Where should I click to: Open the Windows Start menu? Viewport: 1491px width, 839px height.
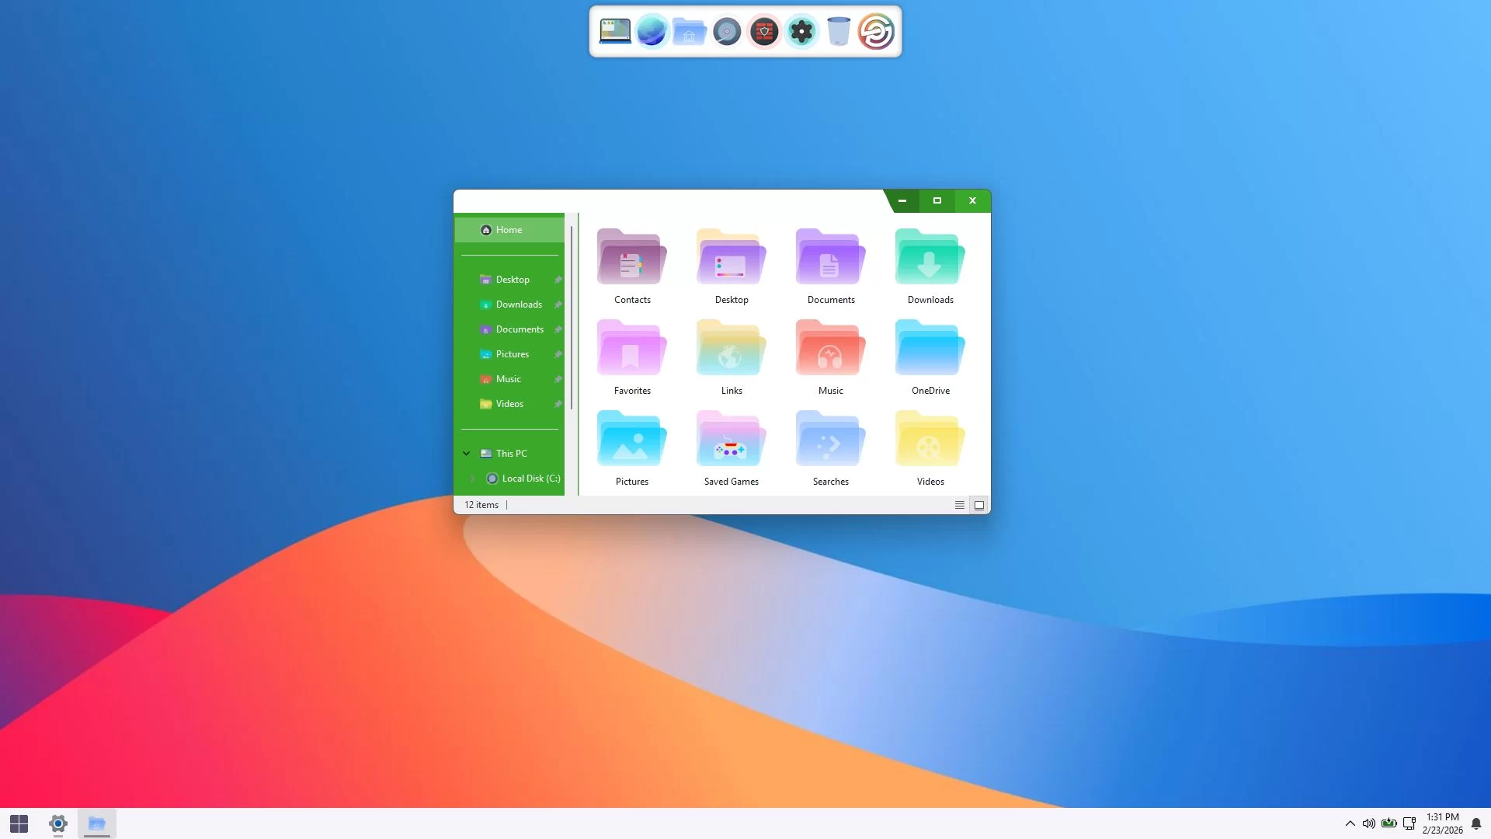tap(19, 823)
